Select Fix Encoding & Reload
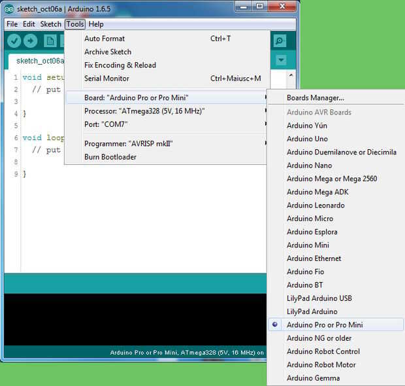Image resolution: width=405 pixels, height=386 pixels. click(x=167, y=65)
